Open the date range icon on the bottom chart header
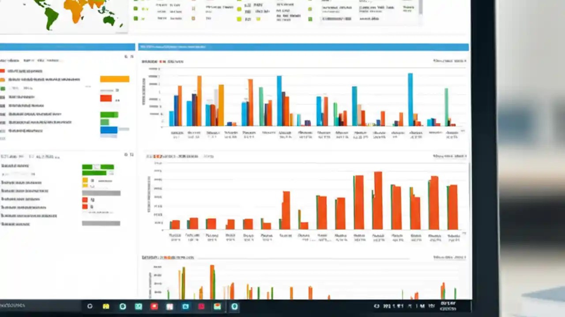This screenshot has width=565, height=317. [x=450, y=258]
